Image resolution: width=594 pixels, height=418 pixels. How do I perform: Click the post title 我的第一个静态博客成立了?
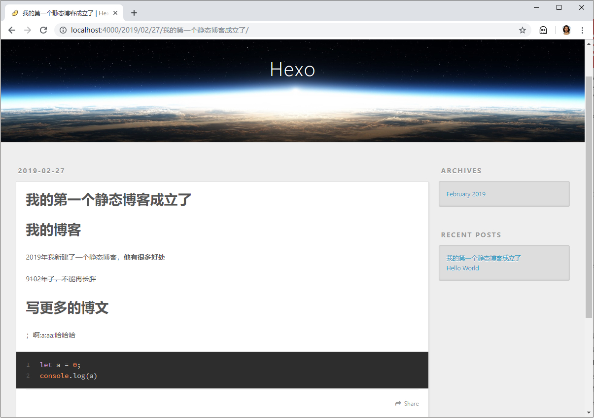[x=108, y=200]
